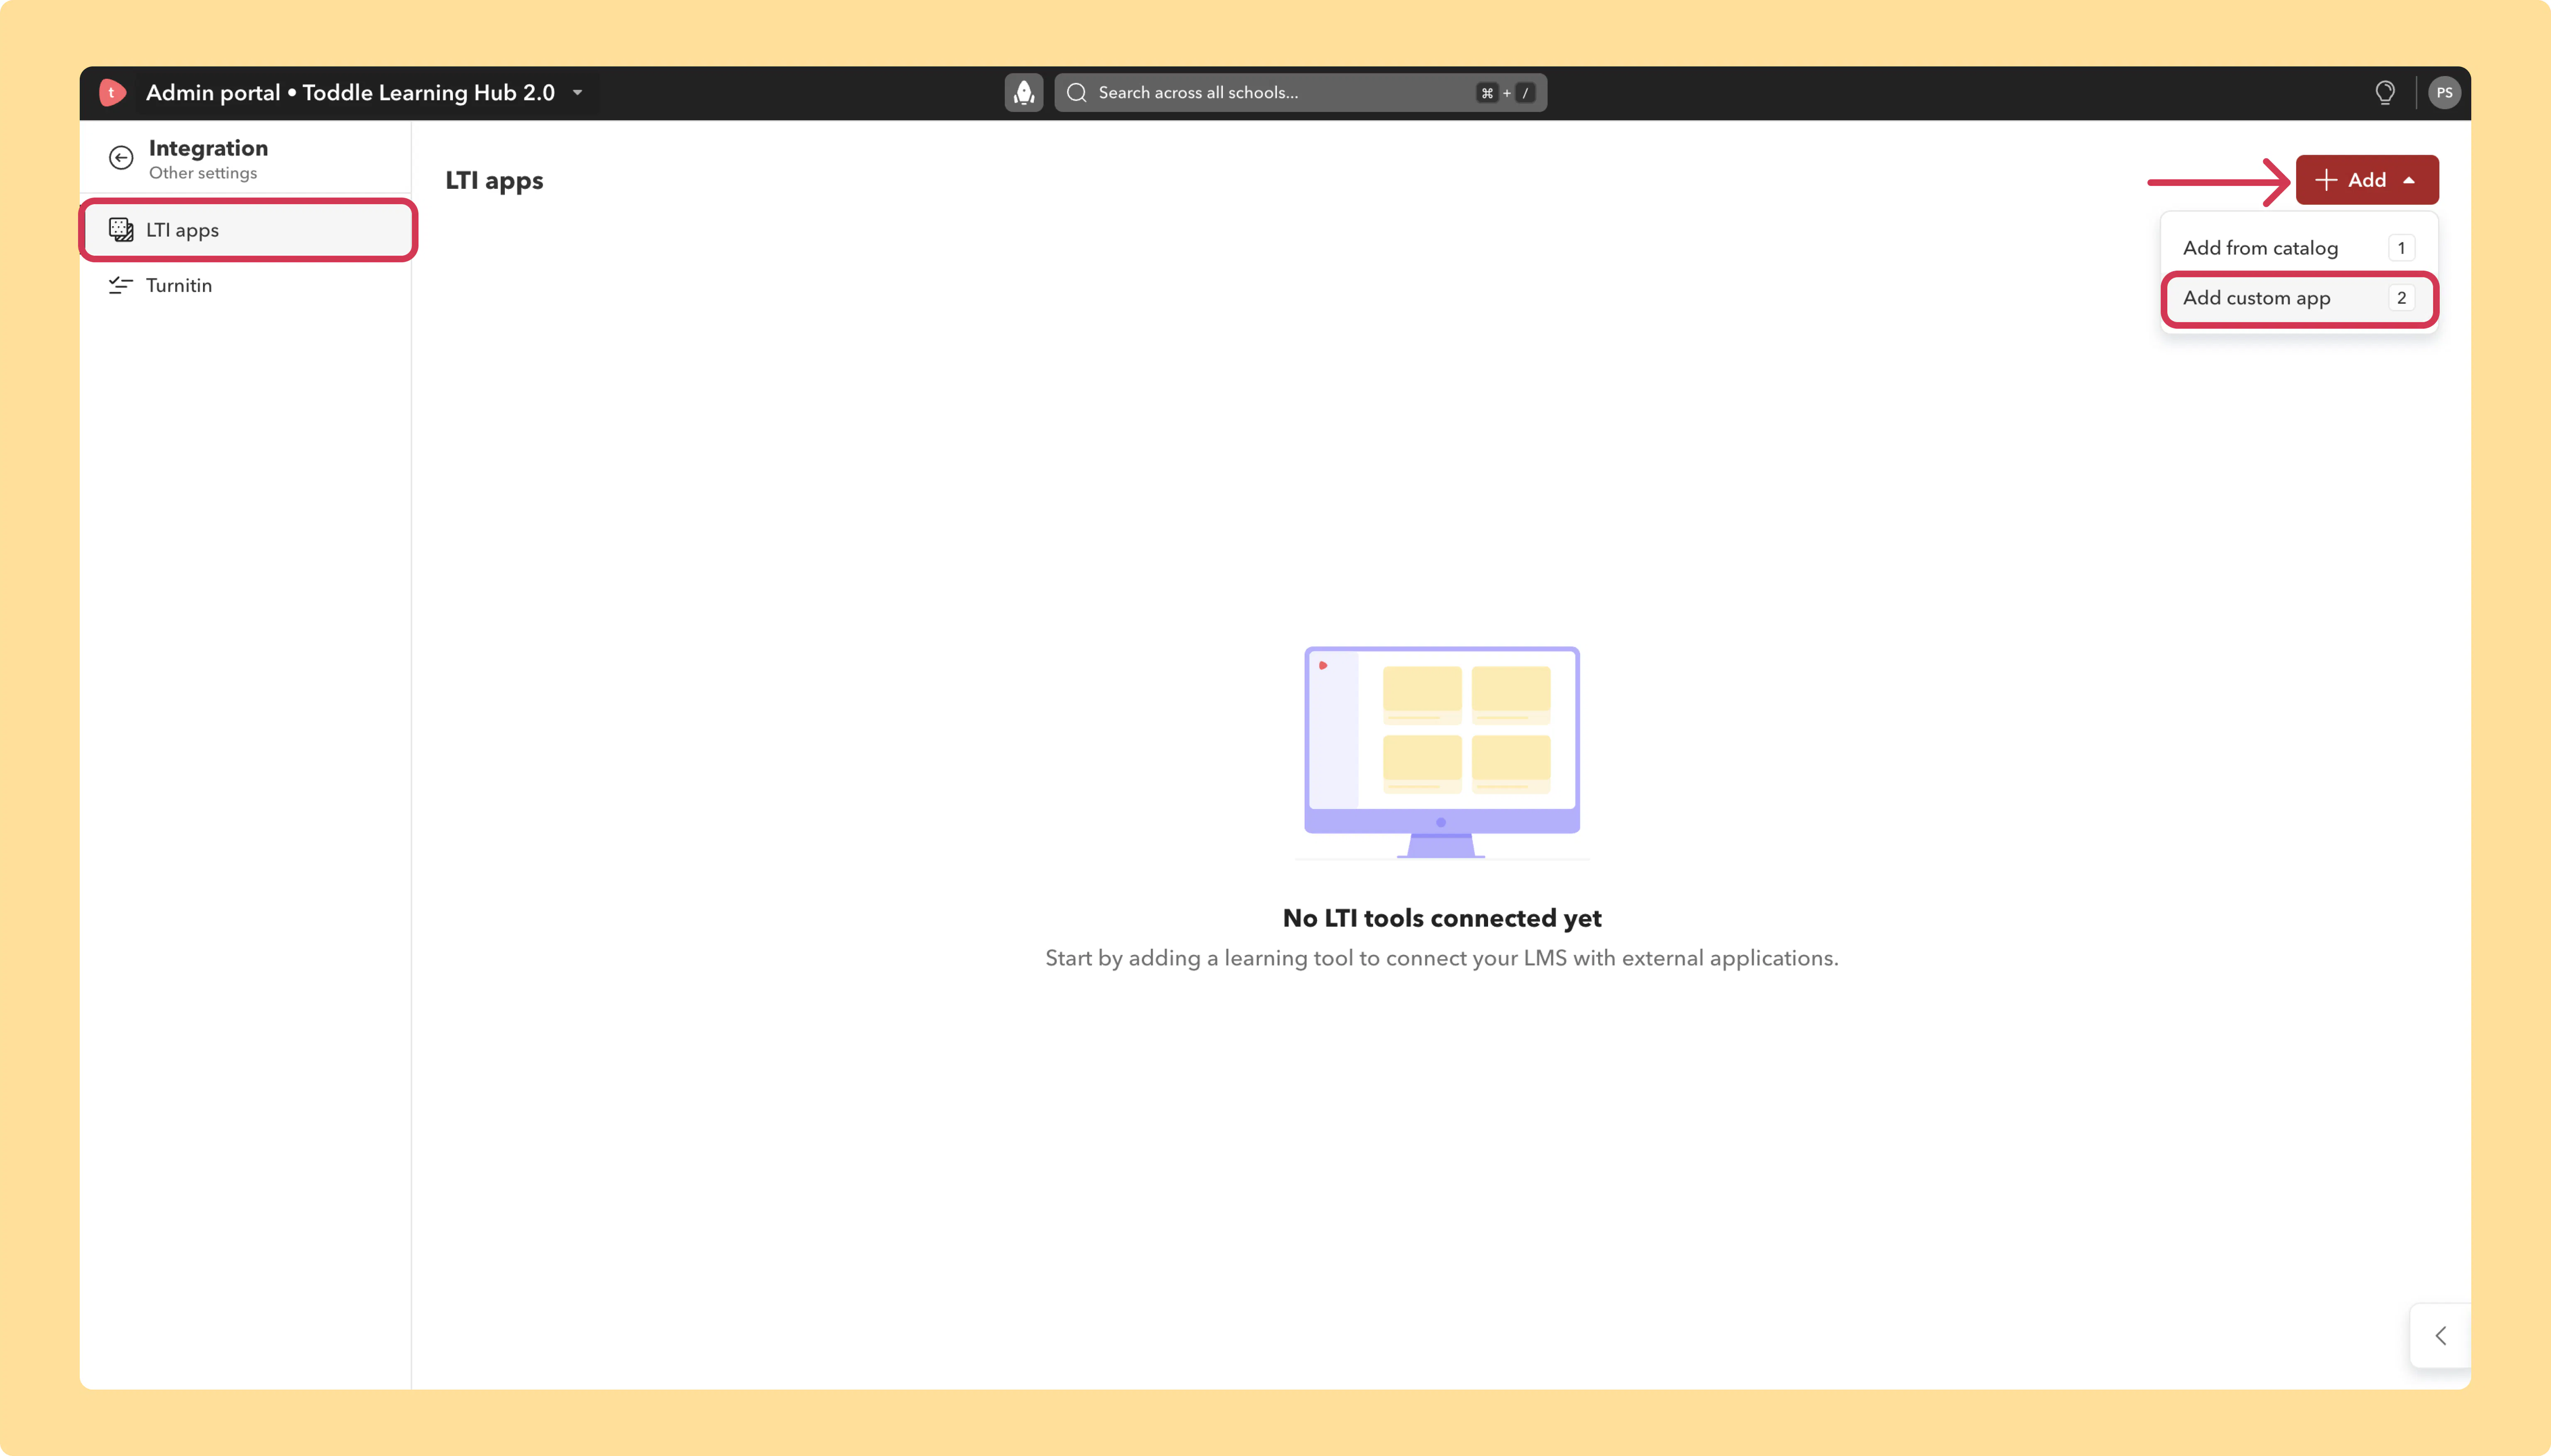Click the Integration heading
The width and height of the screenshot is (2551, 1456).
tap(208, 148)
